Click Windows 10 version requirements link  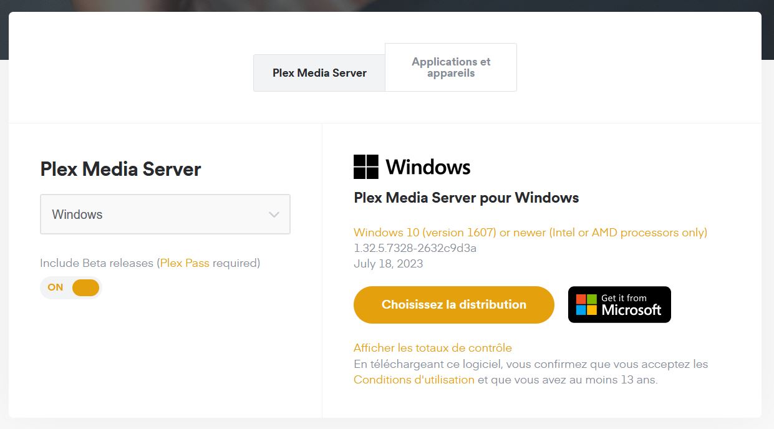coord(531,233)
